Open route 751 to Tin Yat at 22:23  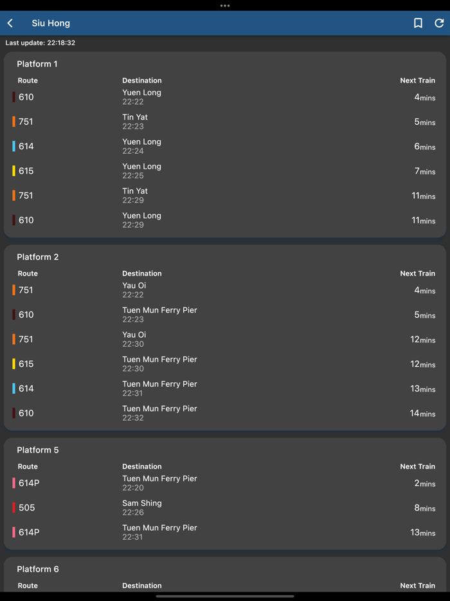pos(224,122)
